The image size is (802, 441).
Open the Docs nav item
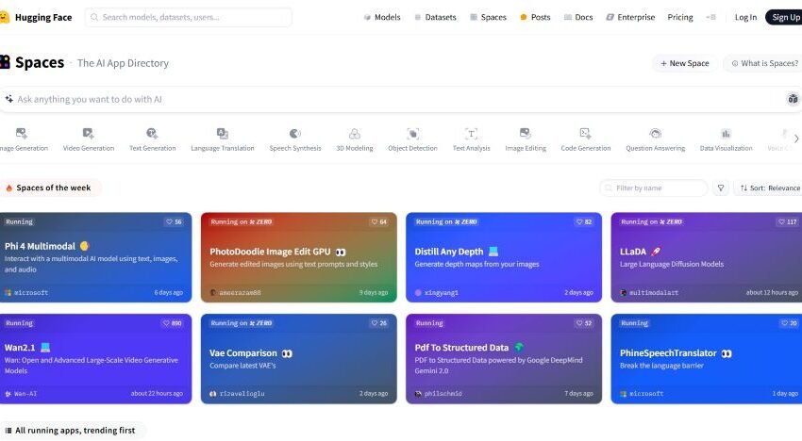tap(578, 17)
